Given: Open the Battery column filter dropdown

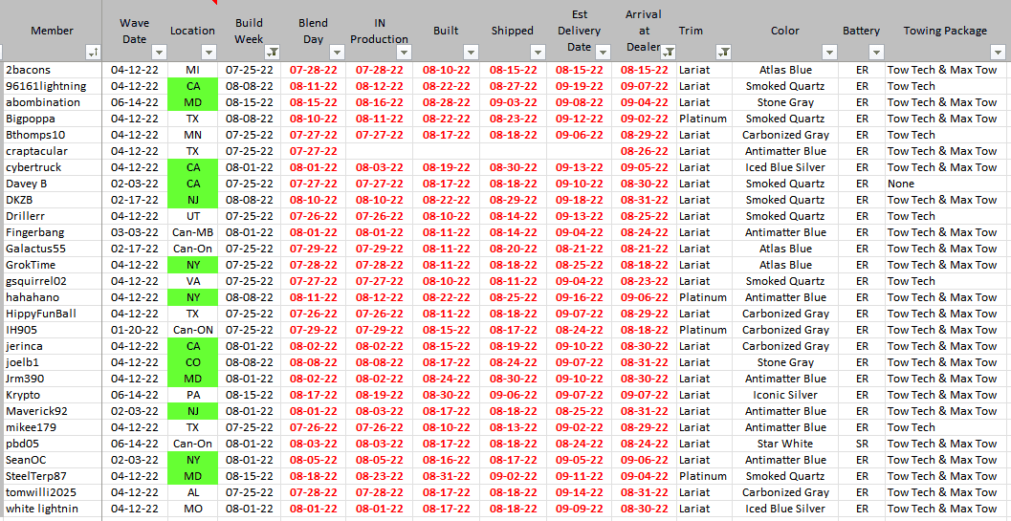Looking at the screenshot, I should (876, 52).
